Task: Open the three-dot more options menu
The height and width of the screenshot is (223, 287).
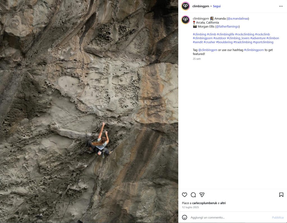Action: coord(281,6)
